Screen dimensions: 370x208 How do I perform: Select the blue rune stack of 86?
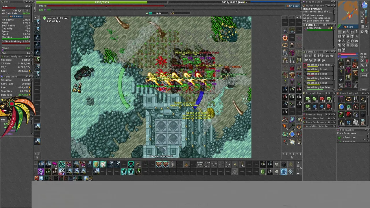click(315, 107)
